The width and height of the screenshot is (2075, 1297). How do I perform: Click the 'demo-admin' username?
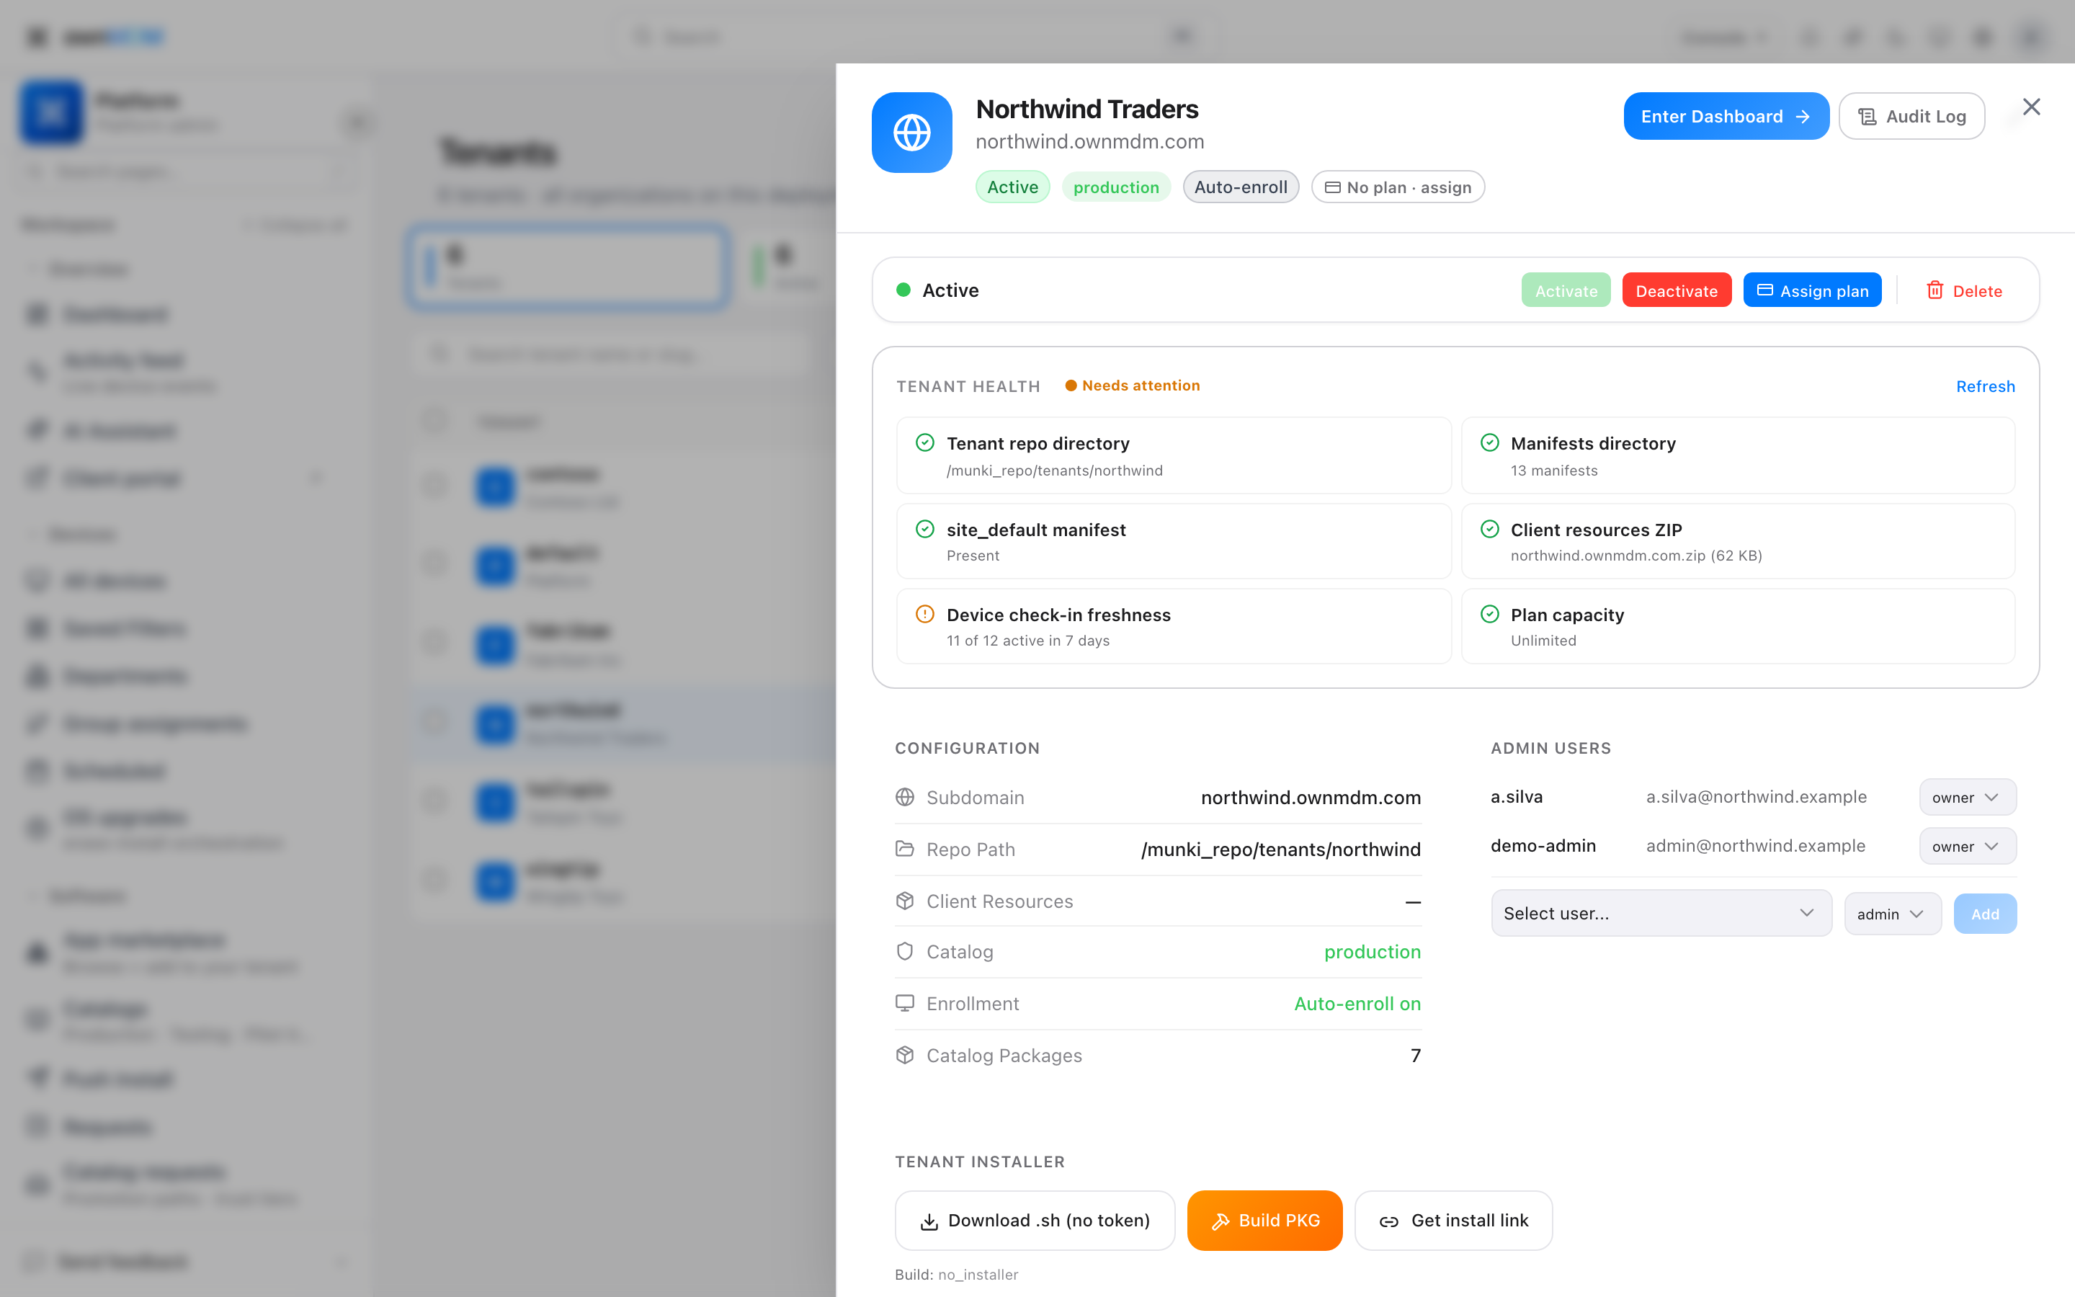(1543, 846)
